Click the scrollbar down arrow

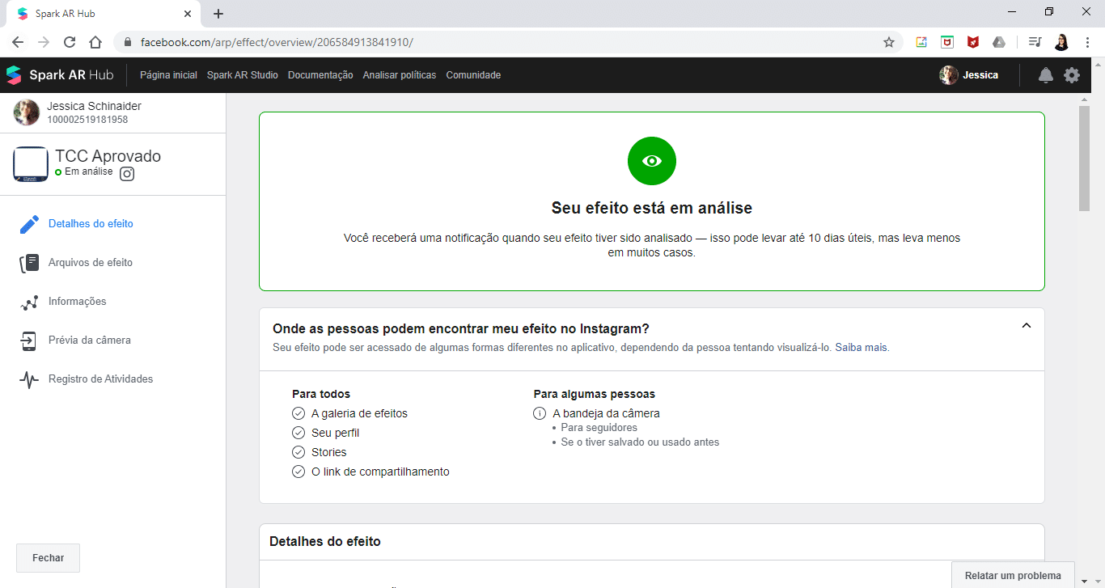click(1084, 581)
